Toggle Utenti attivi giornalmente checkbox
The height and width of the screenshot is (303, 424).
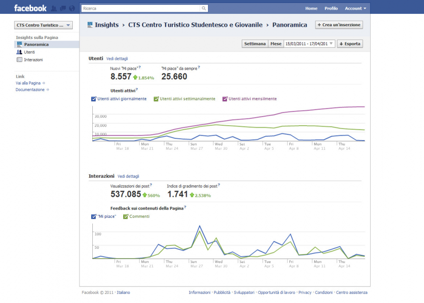94,99
